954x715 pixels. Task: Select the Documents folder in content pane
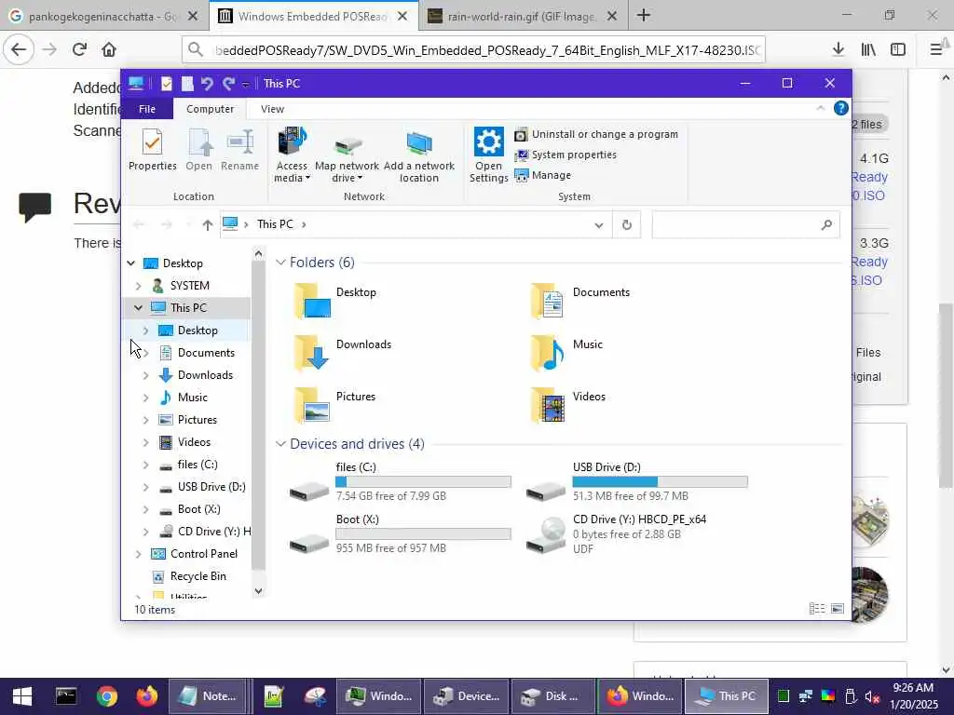pos(579,301)
